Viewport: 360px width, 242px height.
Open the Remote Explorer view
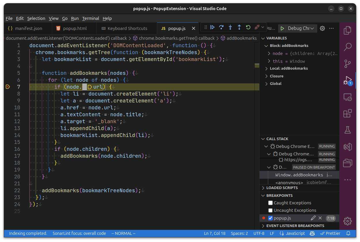pyautogui.click(x=348, y=97)
